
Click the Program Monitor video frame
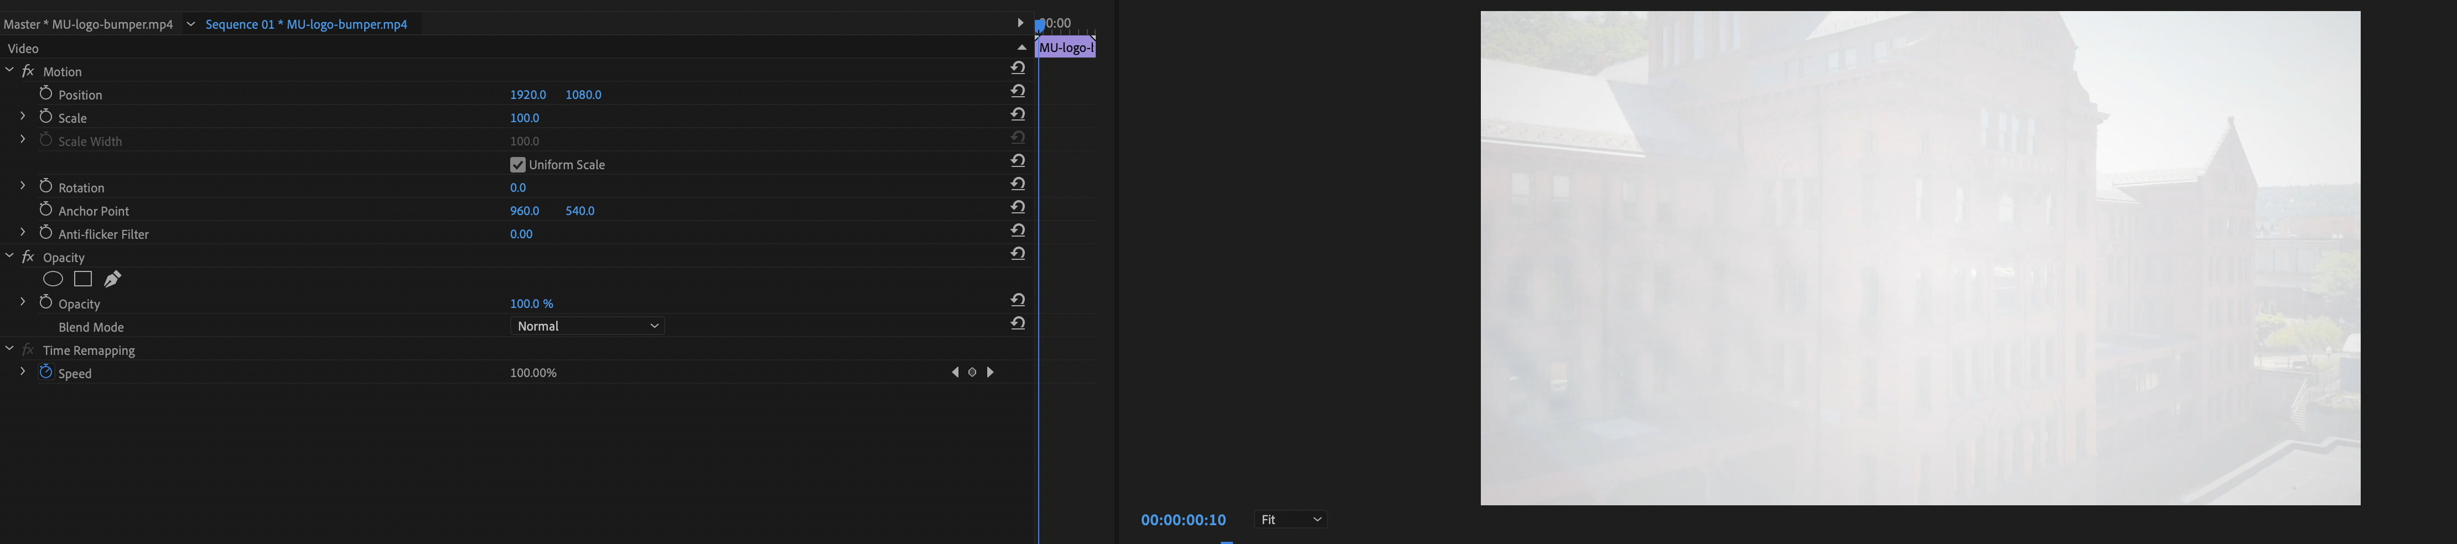coord(1920,258)
